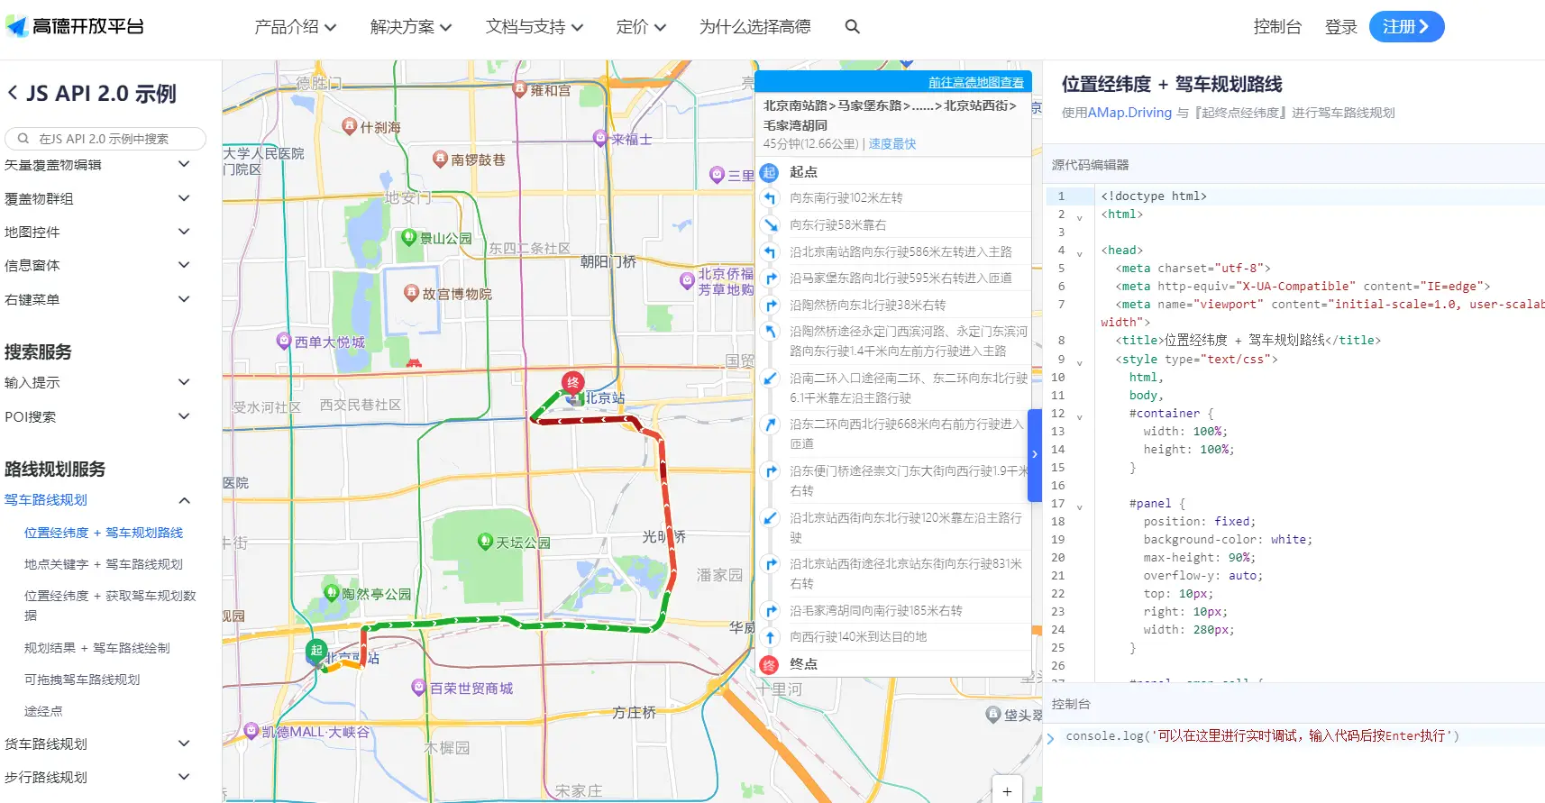The image size is (1545, 803).
Task: Open the header search magnifier icon
Action: point(852,27)
